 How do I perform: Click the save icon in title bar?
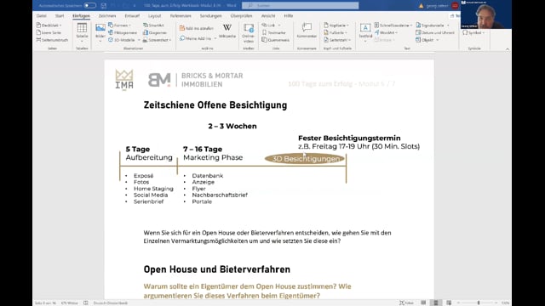coord(104,6)
